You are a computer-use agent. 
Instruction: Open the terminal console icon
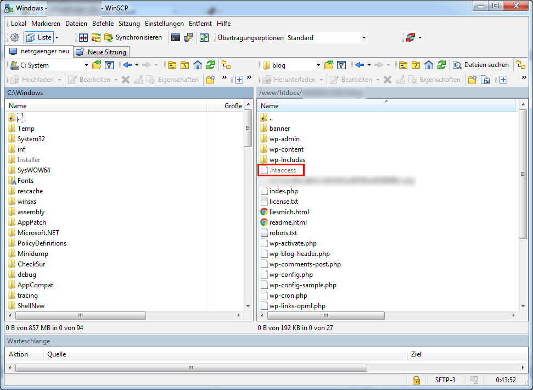click(175, 37)
